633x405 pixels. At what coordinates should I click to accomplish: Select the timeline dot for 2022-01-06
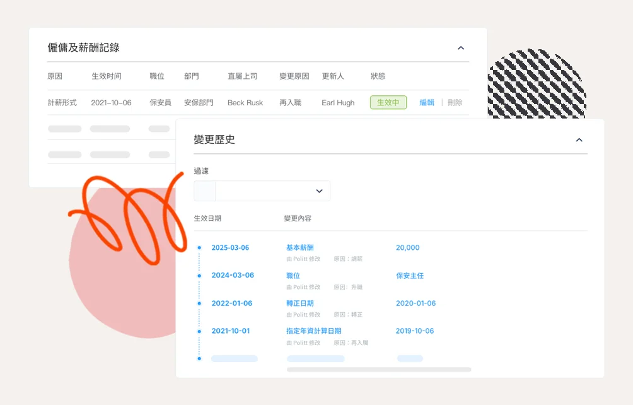(x=199, y=303)
